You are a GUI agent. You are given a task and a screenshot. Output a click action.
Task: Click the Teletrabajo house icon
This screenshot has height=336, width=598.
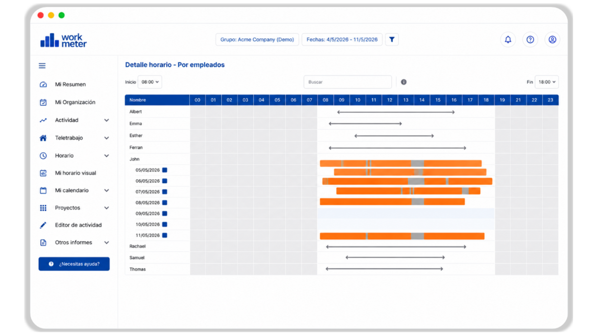click(x=43, y=138)
